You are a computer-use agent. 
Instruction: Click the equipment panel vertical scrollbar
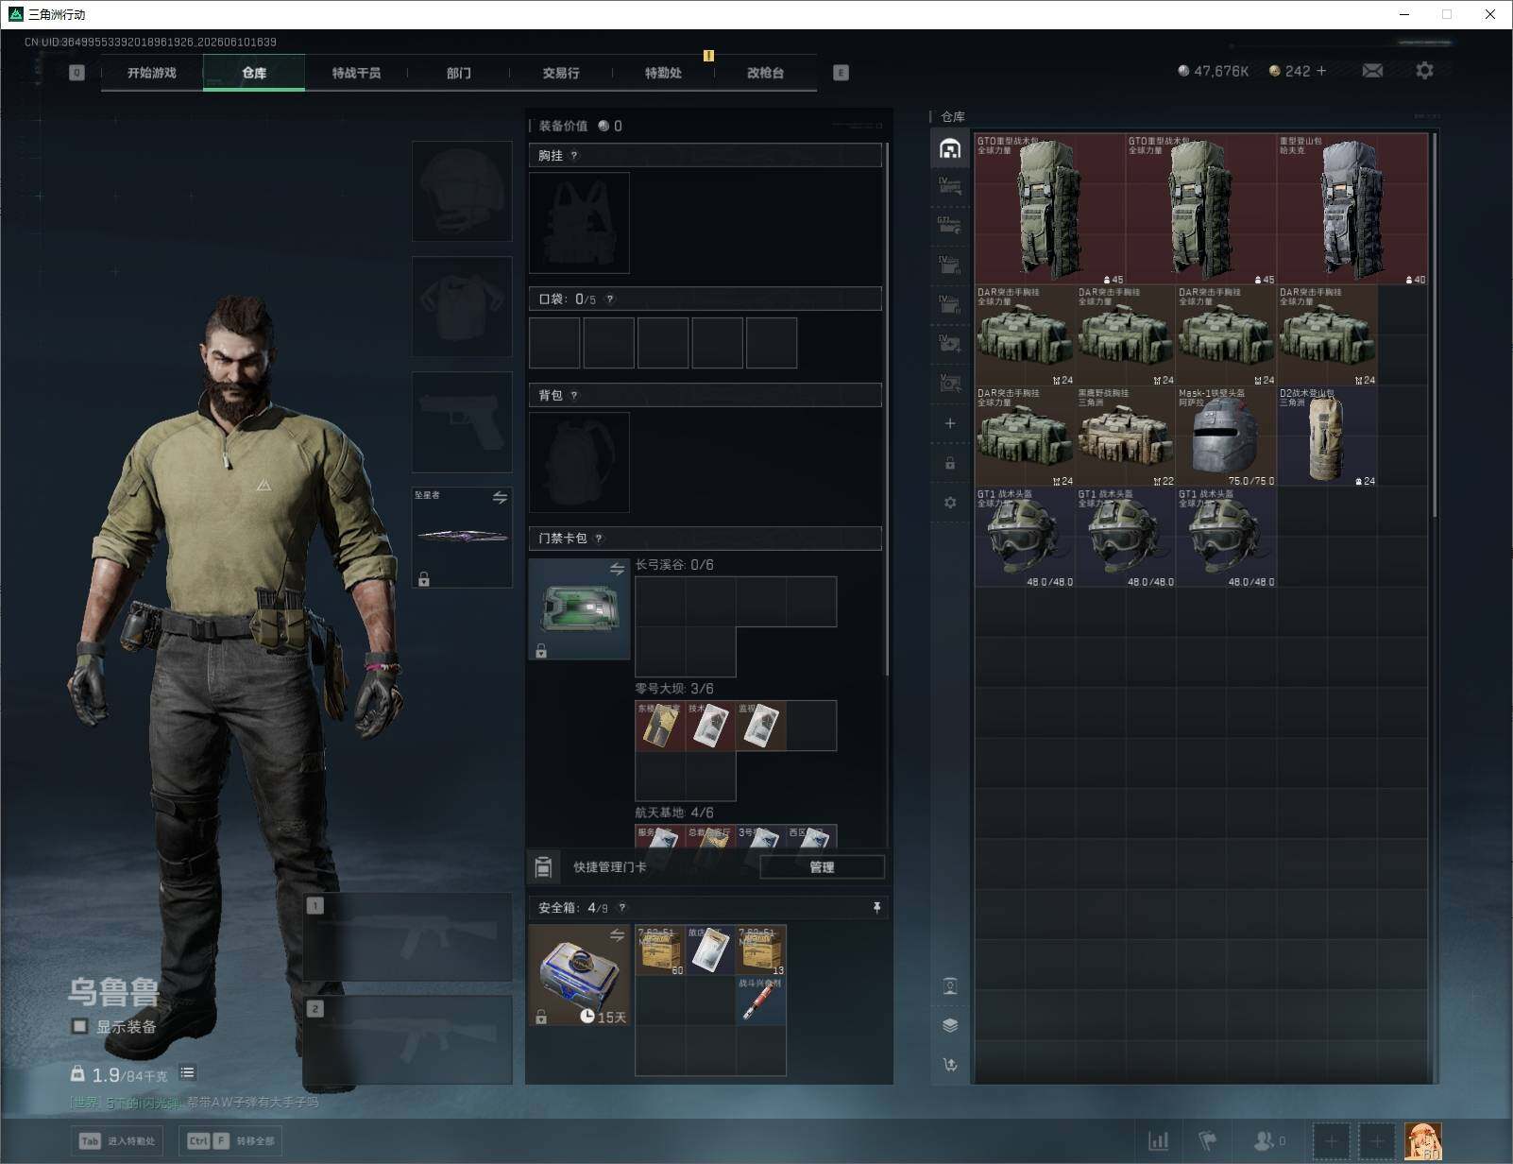click(x=887, y=410)
